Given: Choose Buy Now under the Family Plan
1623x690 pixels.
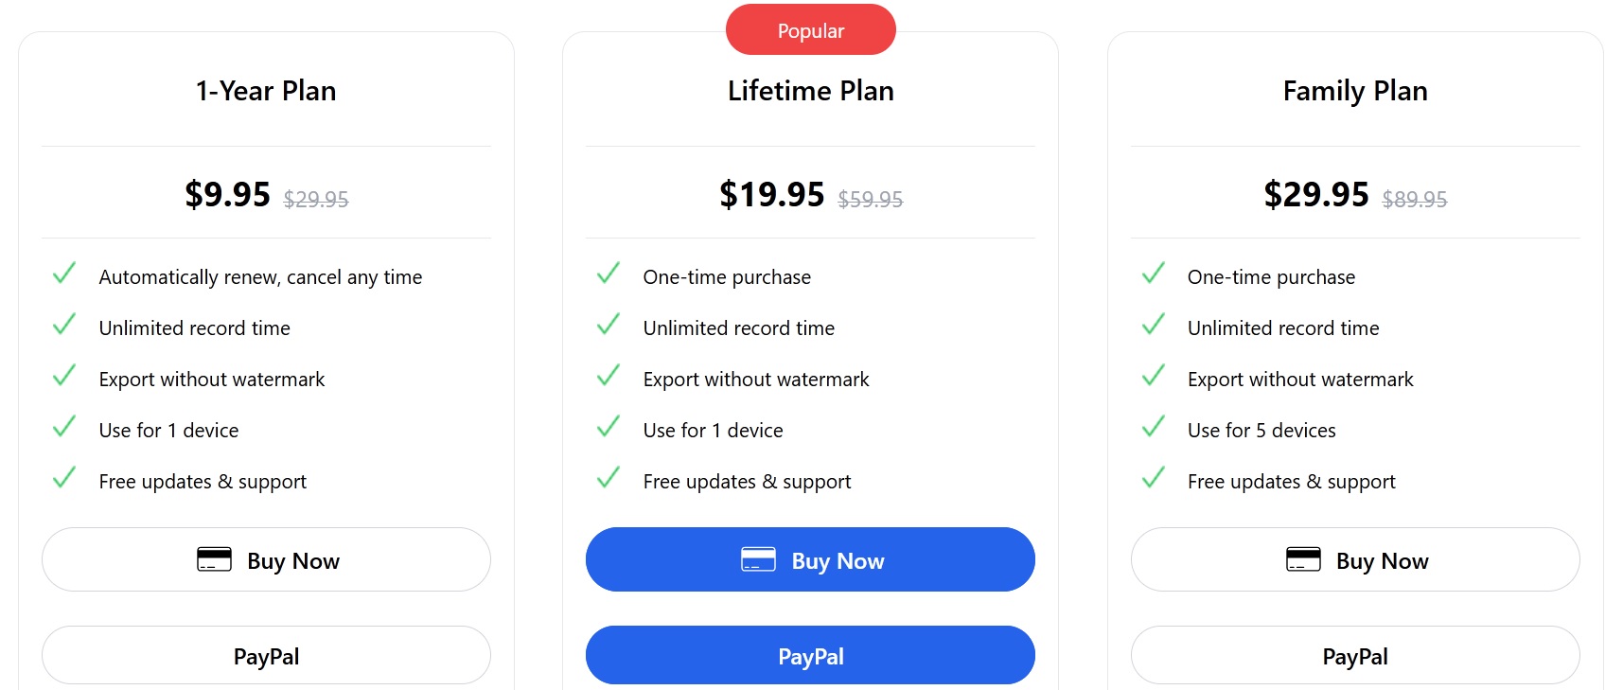Looking at the screenshot, I should tap(1355, 559).
